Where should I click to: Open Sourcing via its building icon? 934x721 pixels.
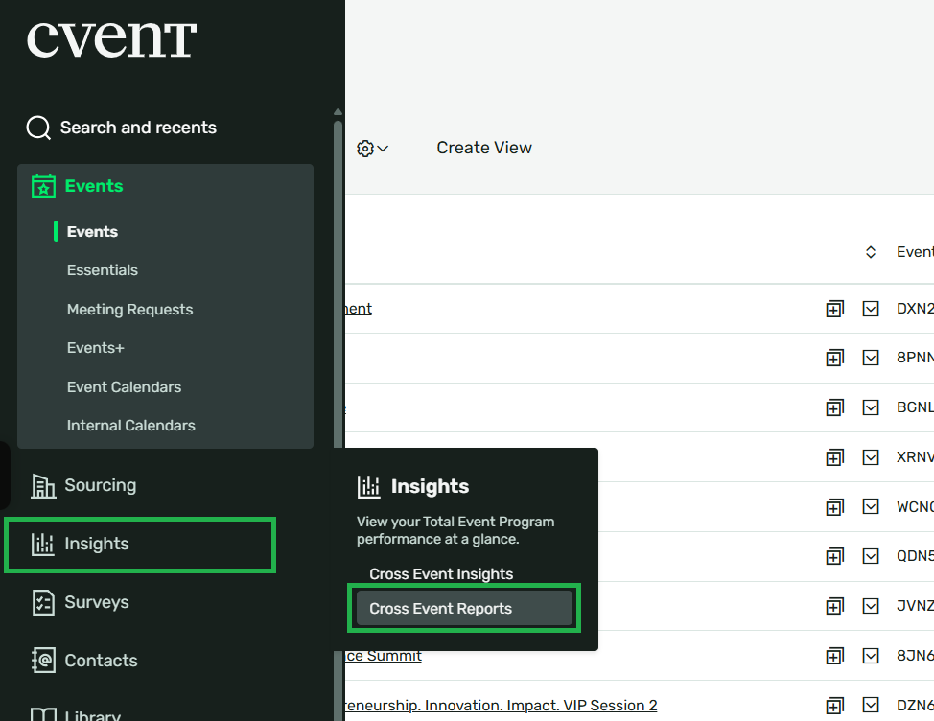point(43,486)
